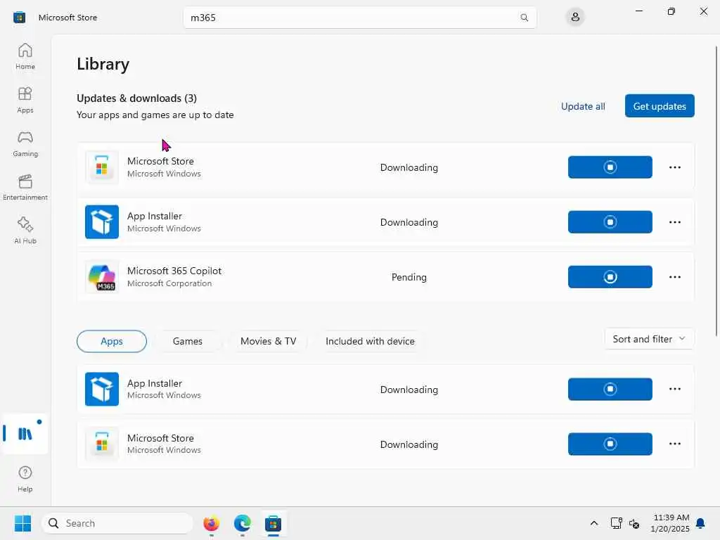Screen dimensions: 720x540
Task: Click the Microsoft 365 Copilot title text
Action: tap(174, 271)
